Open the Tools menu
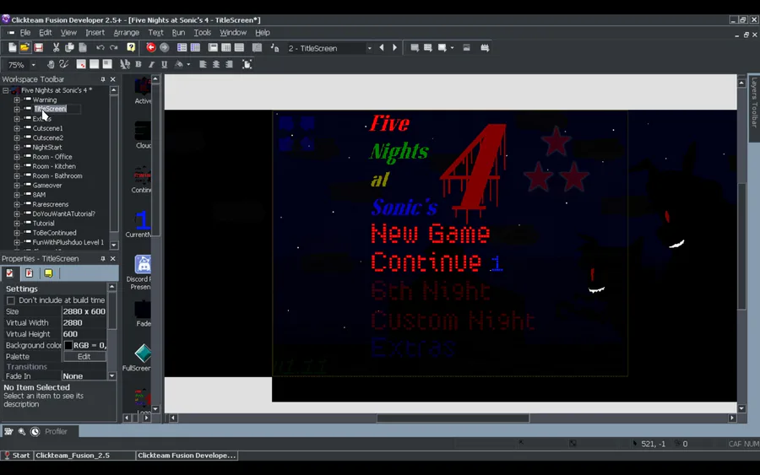 [x=202, y=32]
